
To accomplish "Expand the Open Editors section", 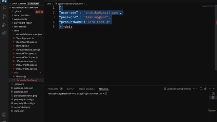I will click(19, 4).
